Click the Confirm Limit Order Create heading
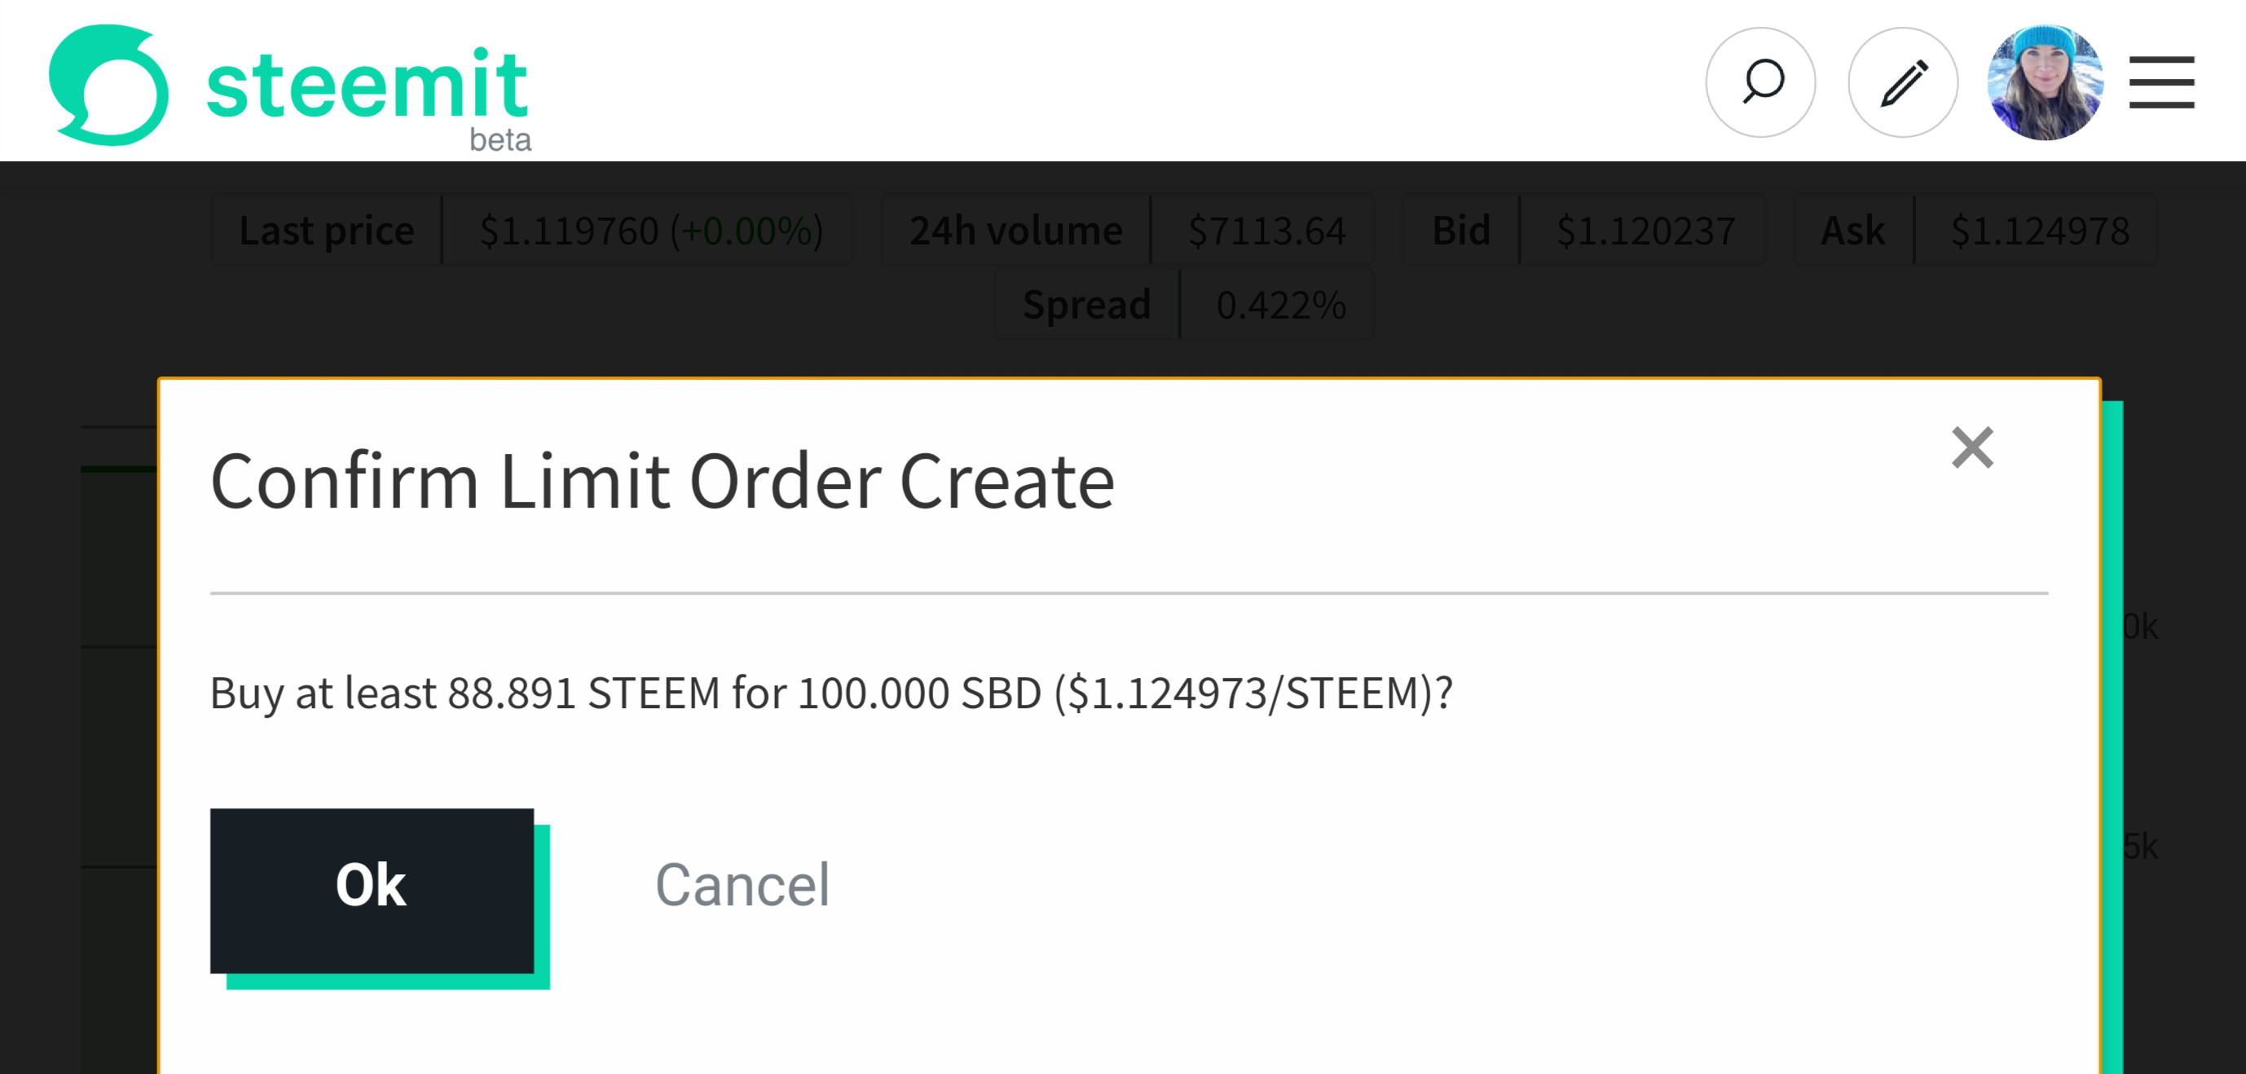This screenshot has height=1074, width=2246. pyautogui.click(x=663, y=482)
